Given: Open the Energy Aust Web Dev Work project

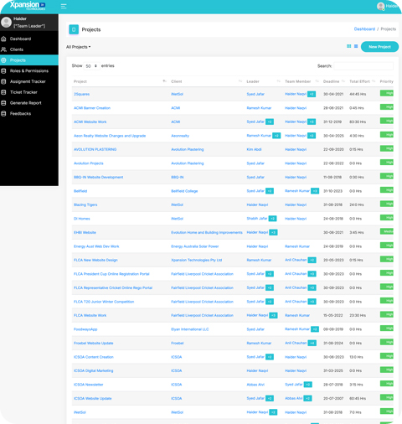Looking at the screenshot, I should tap(96, 246).
